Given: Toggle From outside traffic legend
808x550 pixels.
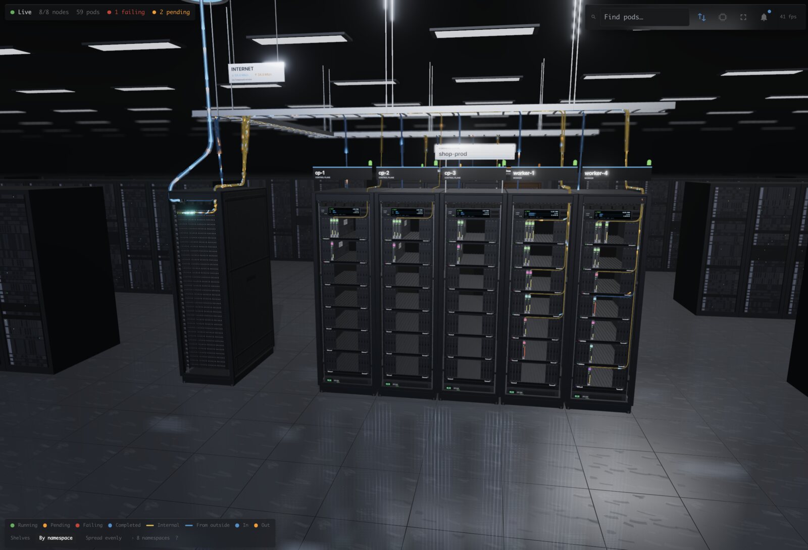Looking at the screenshot, I should pos(208,525).
